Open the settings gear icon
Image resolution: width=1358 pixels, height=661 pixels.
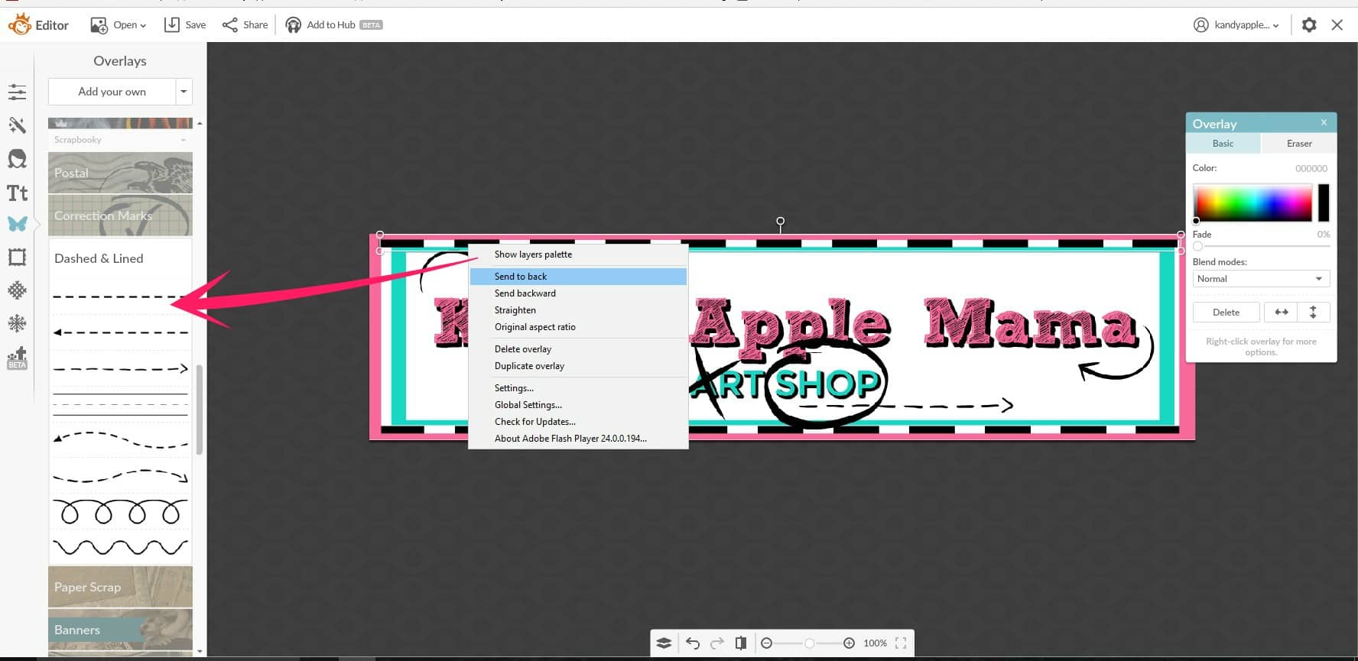(x=1309, y=24)
